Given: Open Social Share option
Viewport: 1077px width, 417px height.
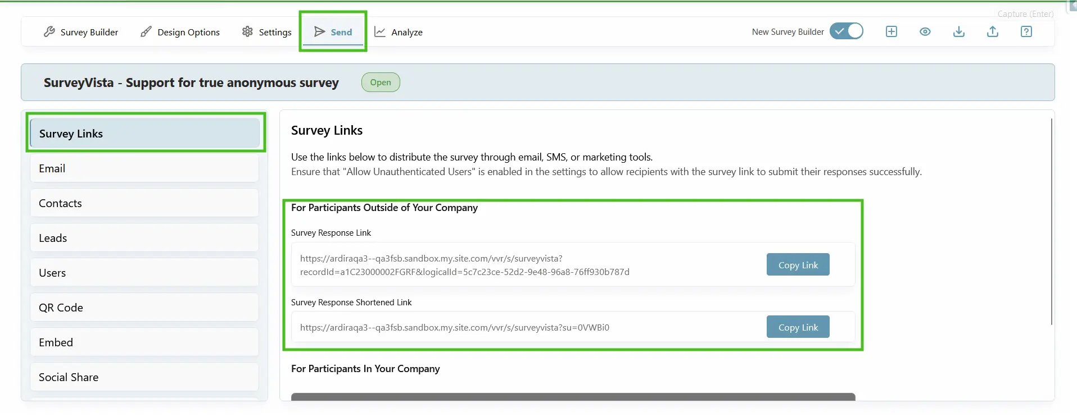Looking at the screenshot, I should tap(144, 377).
